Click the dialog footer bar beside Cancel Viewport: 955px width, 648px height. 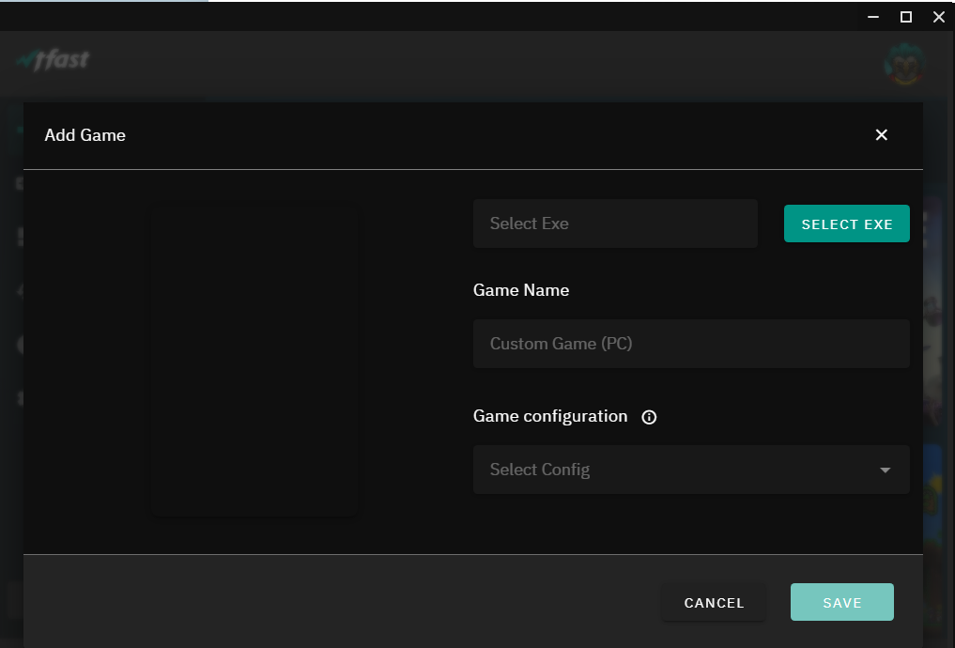376,601
